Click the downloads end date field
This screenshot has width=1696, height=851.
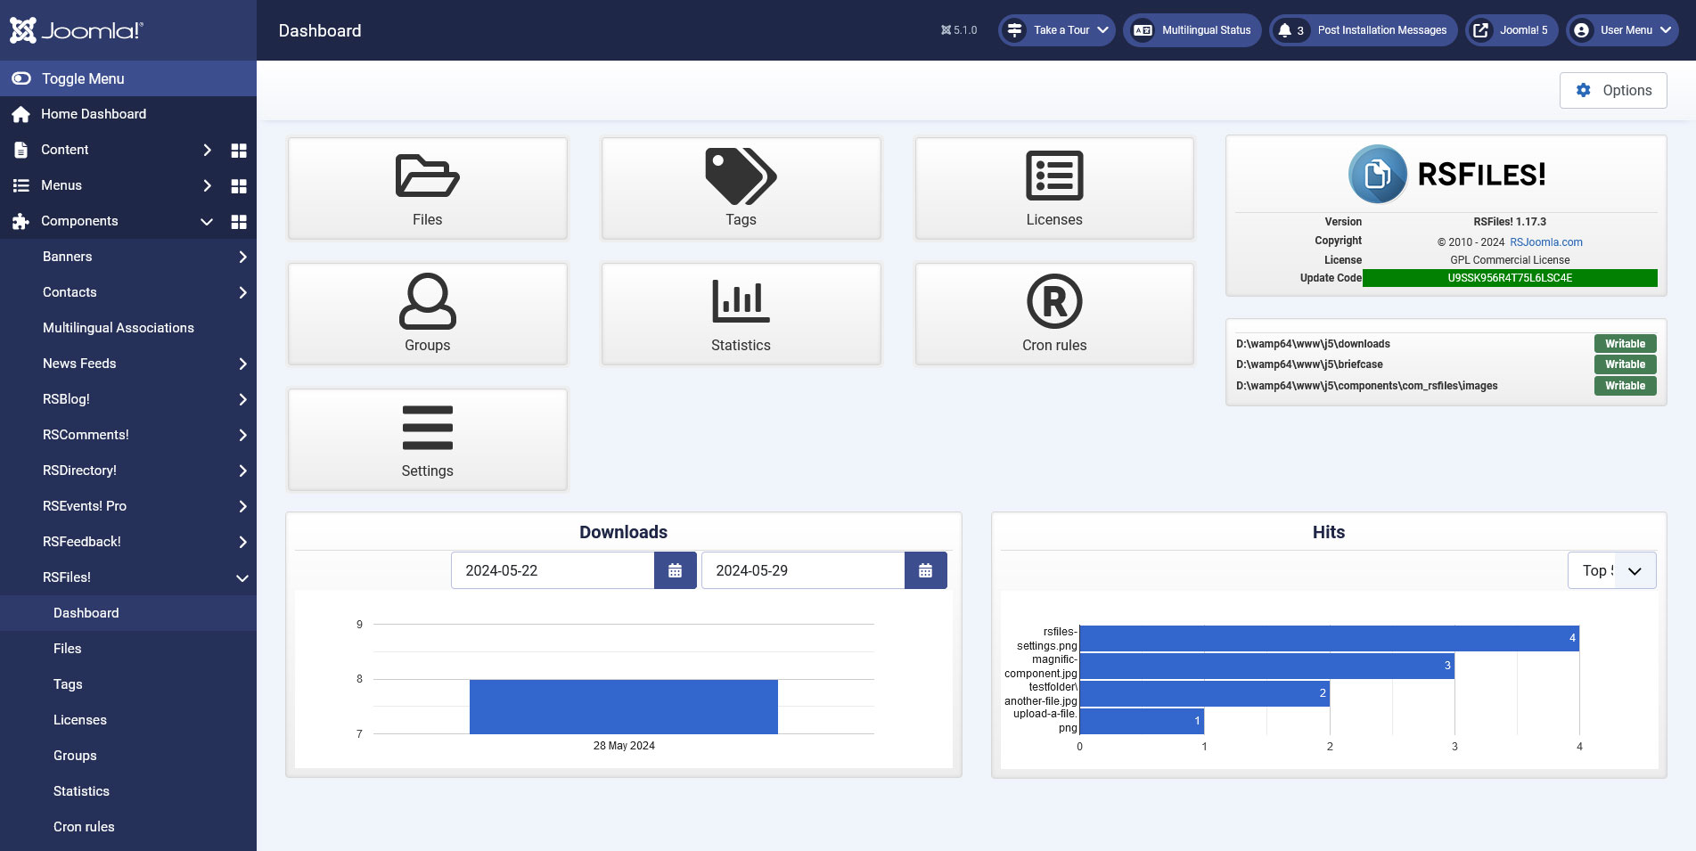point(803,570)
